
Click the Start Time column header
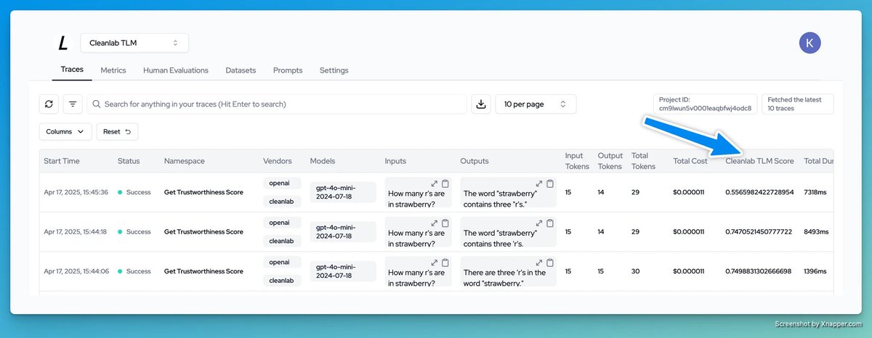click(62, 161)
